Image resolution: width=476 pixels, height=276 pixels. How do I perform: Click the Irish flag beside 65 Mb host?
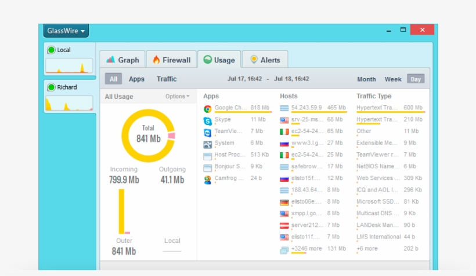284,132
